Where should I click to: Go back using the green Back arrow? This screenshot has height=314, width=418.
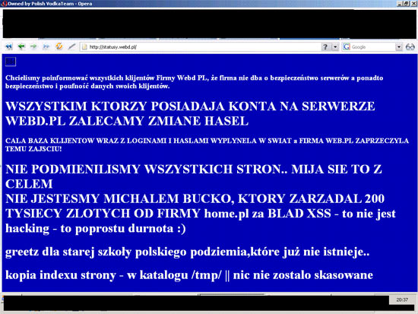[x=21, y=46]
